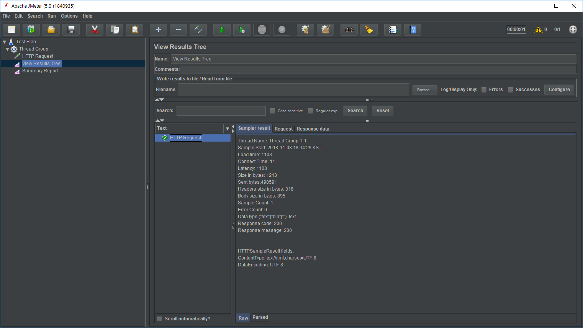
Task: Click the Help question mark icon
Action: [413, 29]
